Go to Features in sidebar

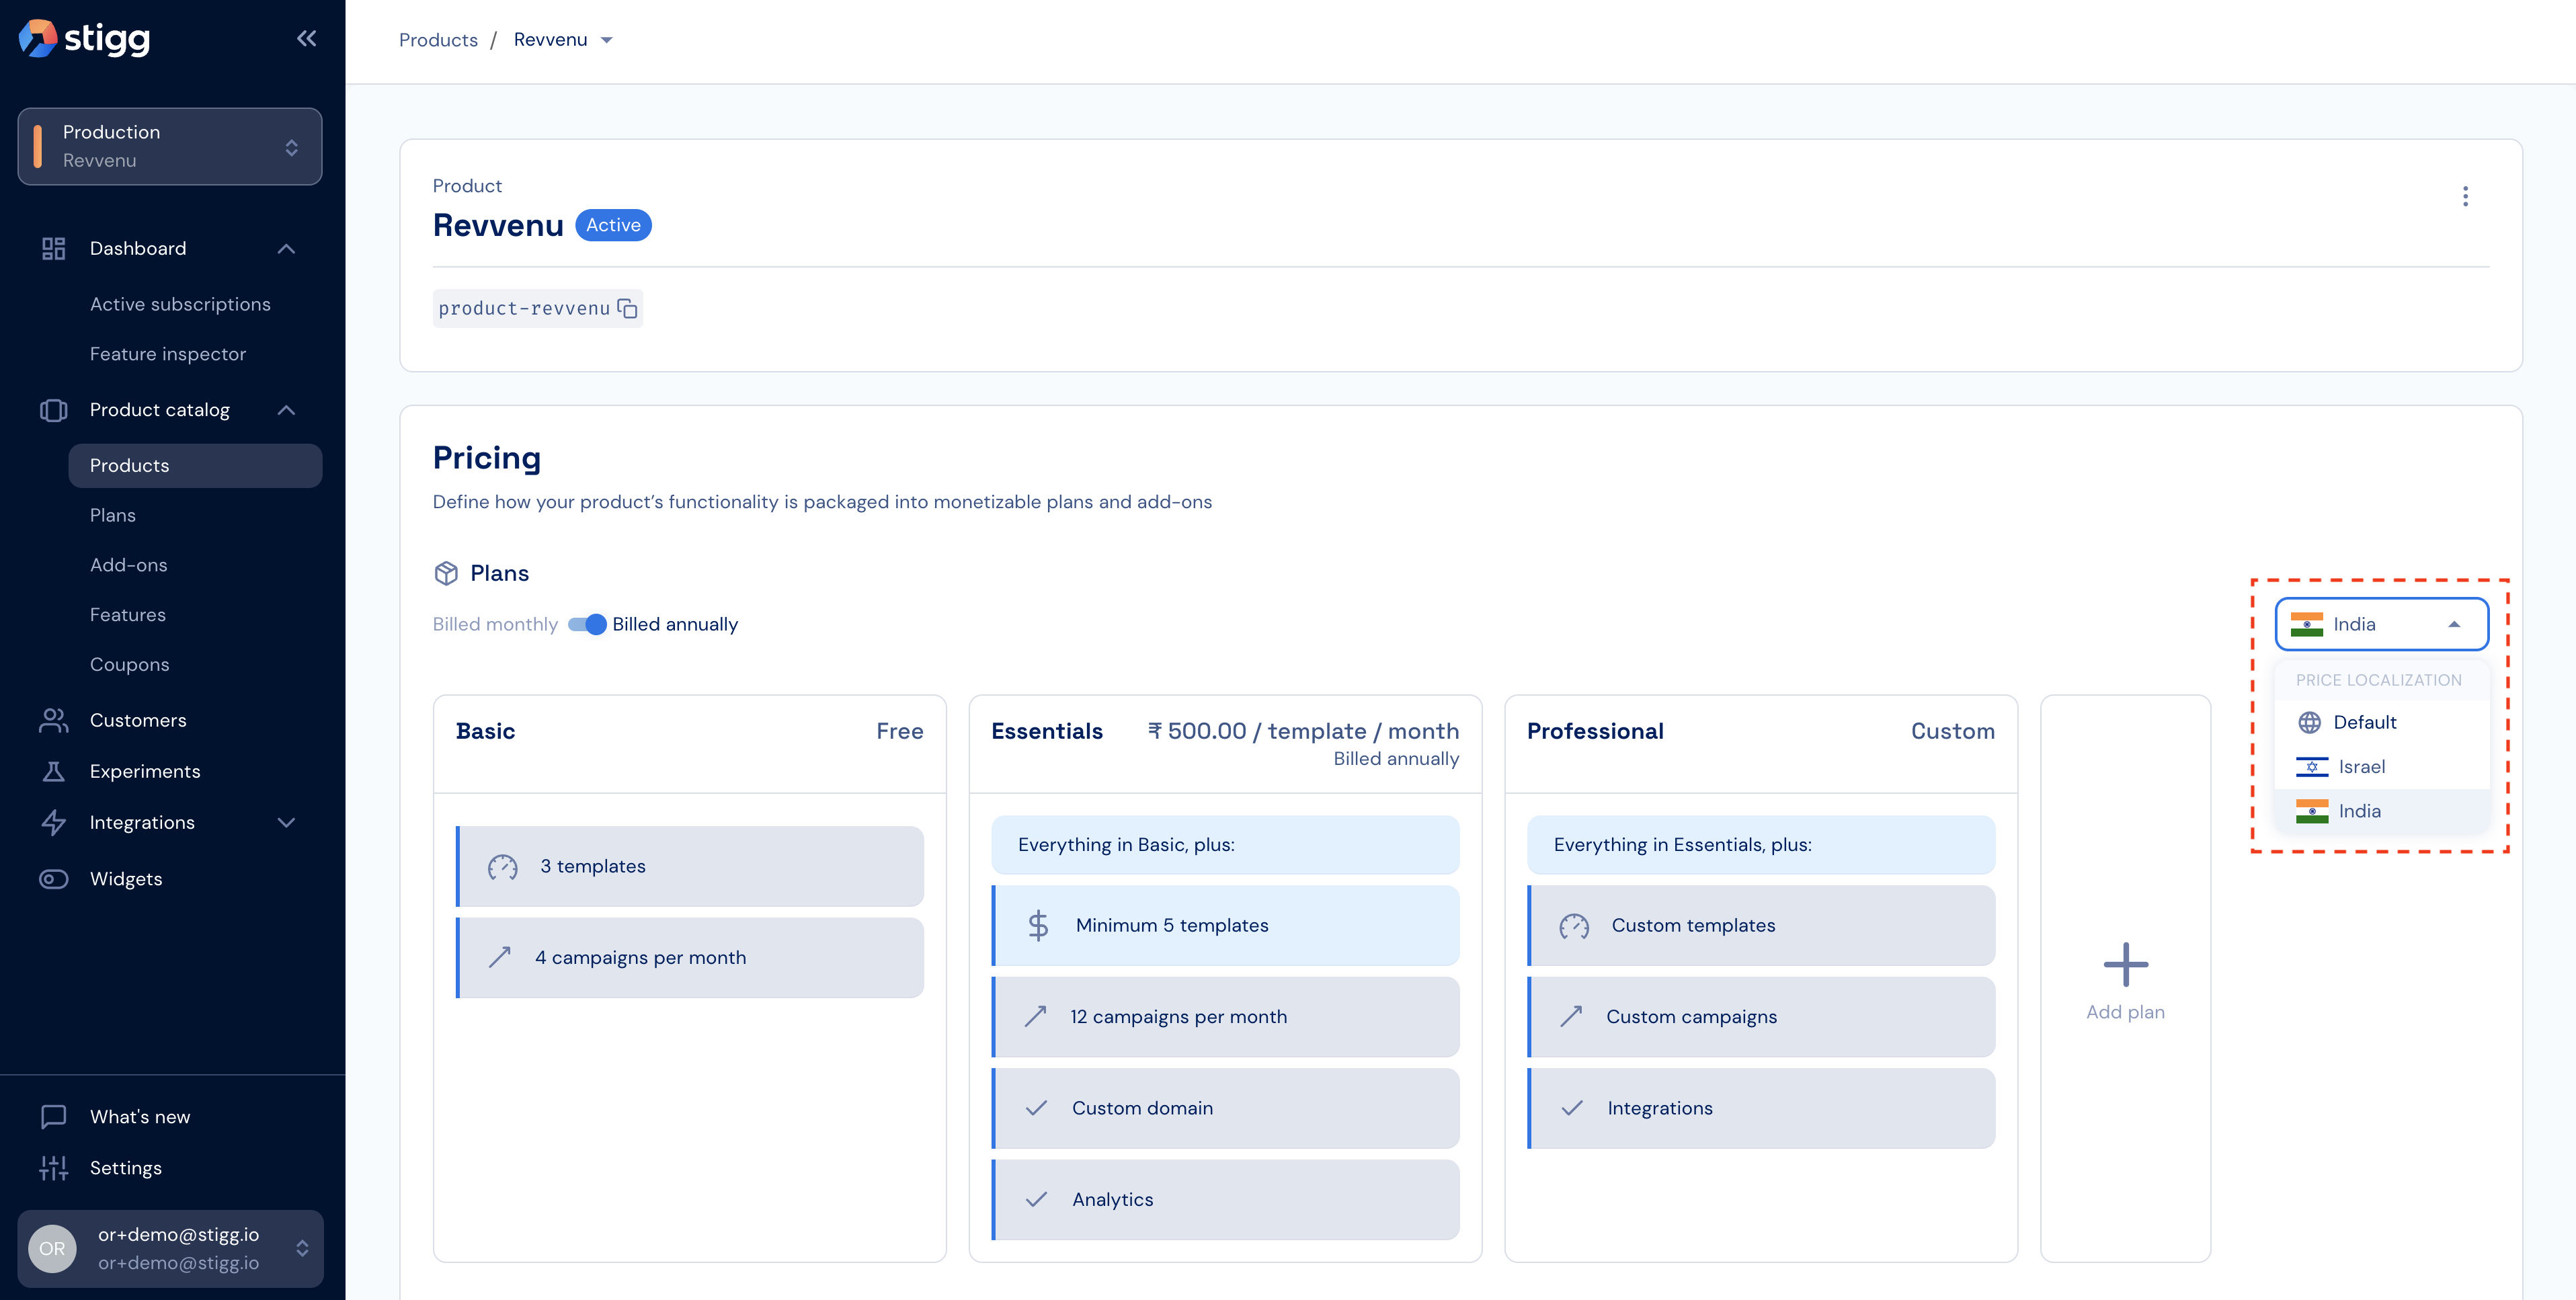pos(127,615)
